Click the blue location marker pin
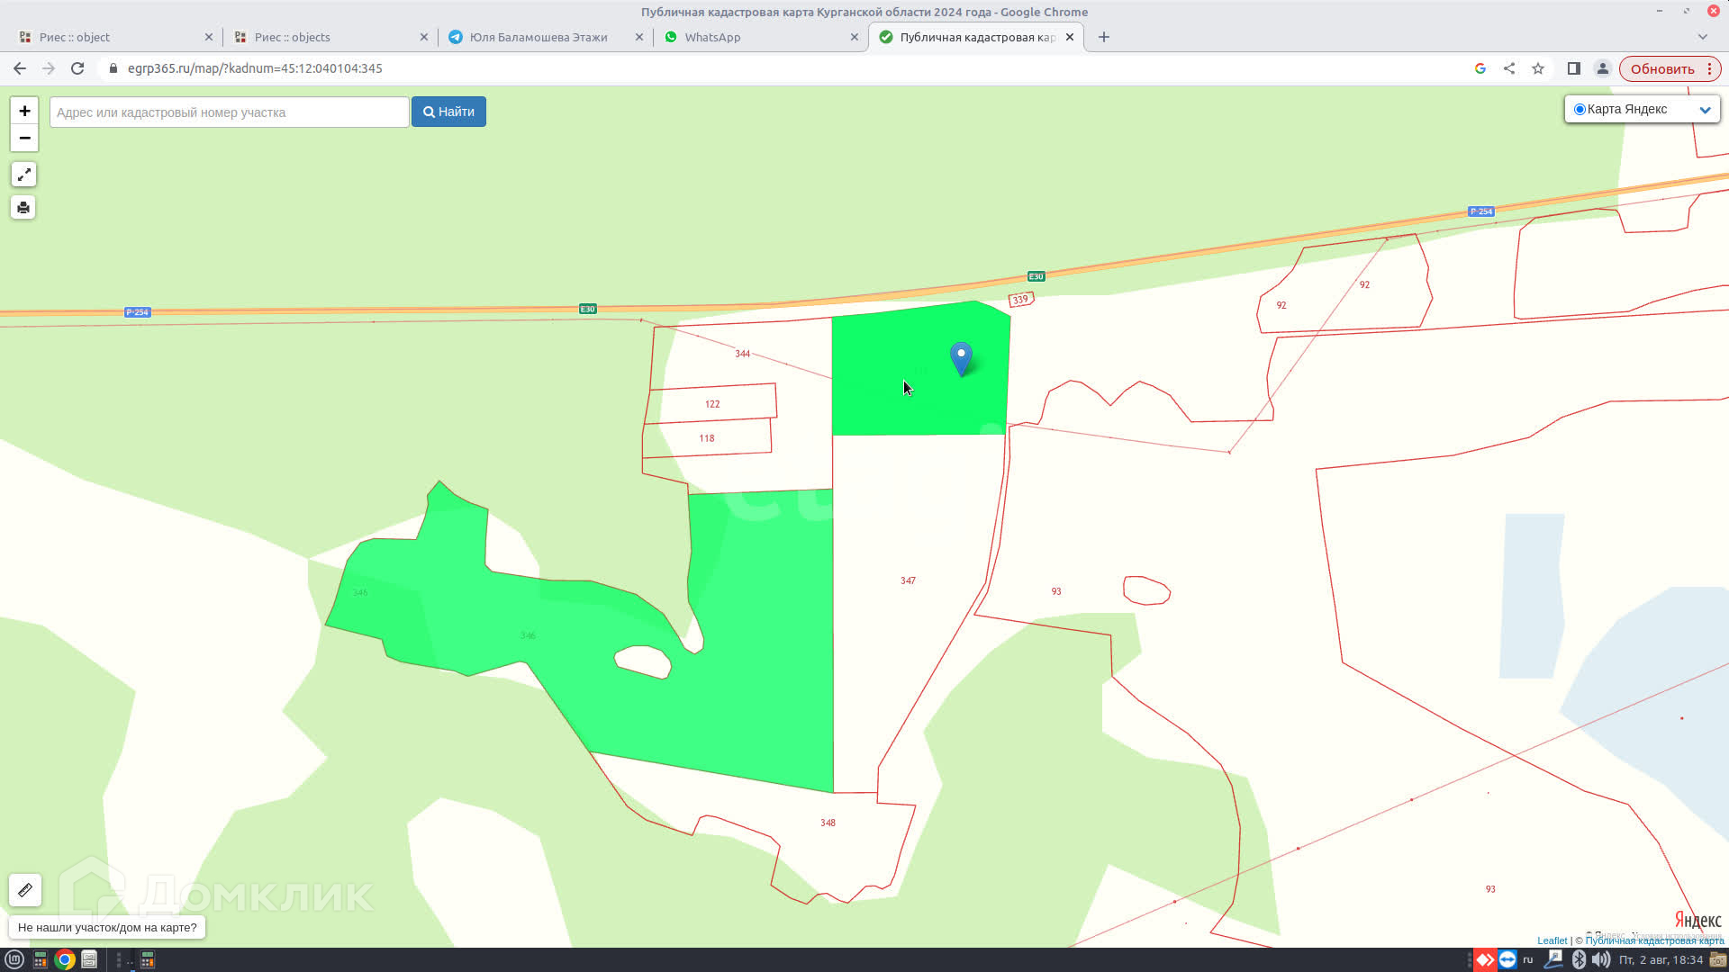 (961, 356)
